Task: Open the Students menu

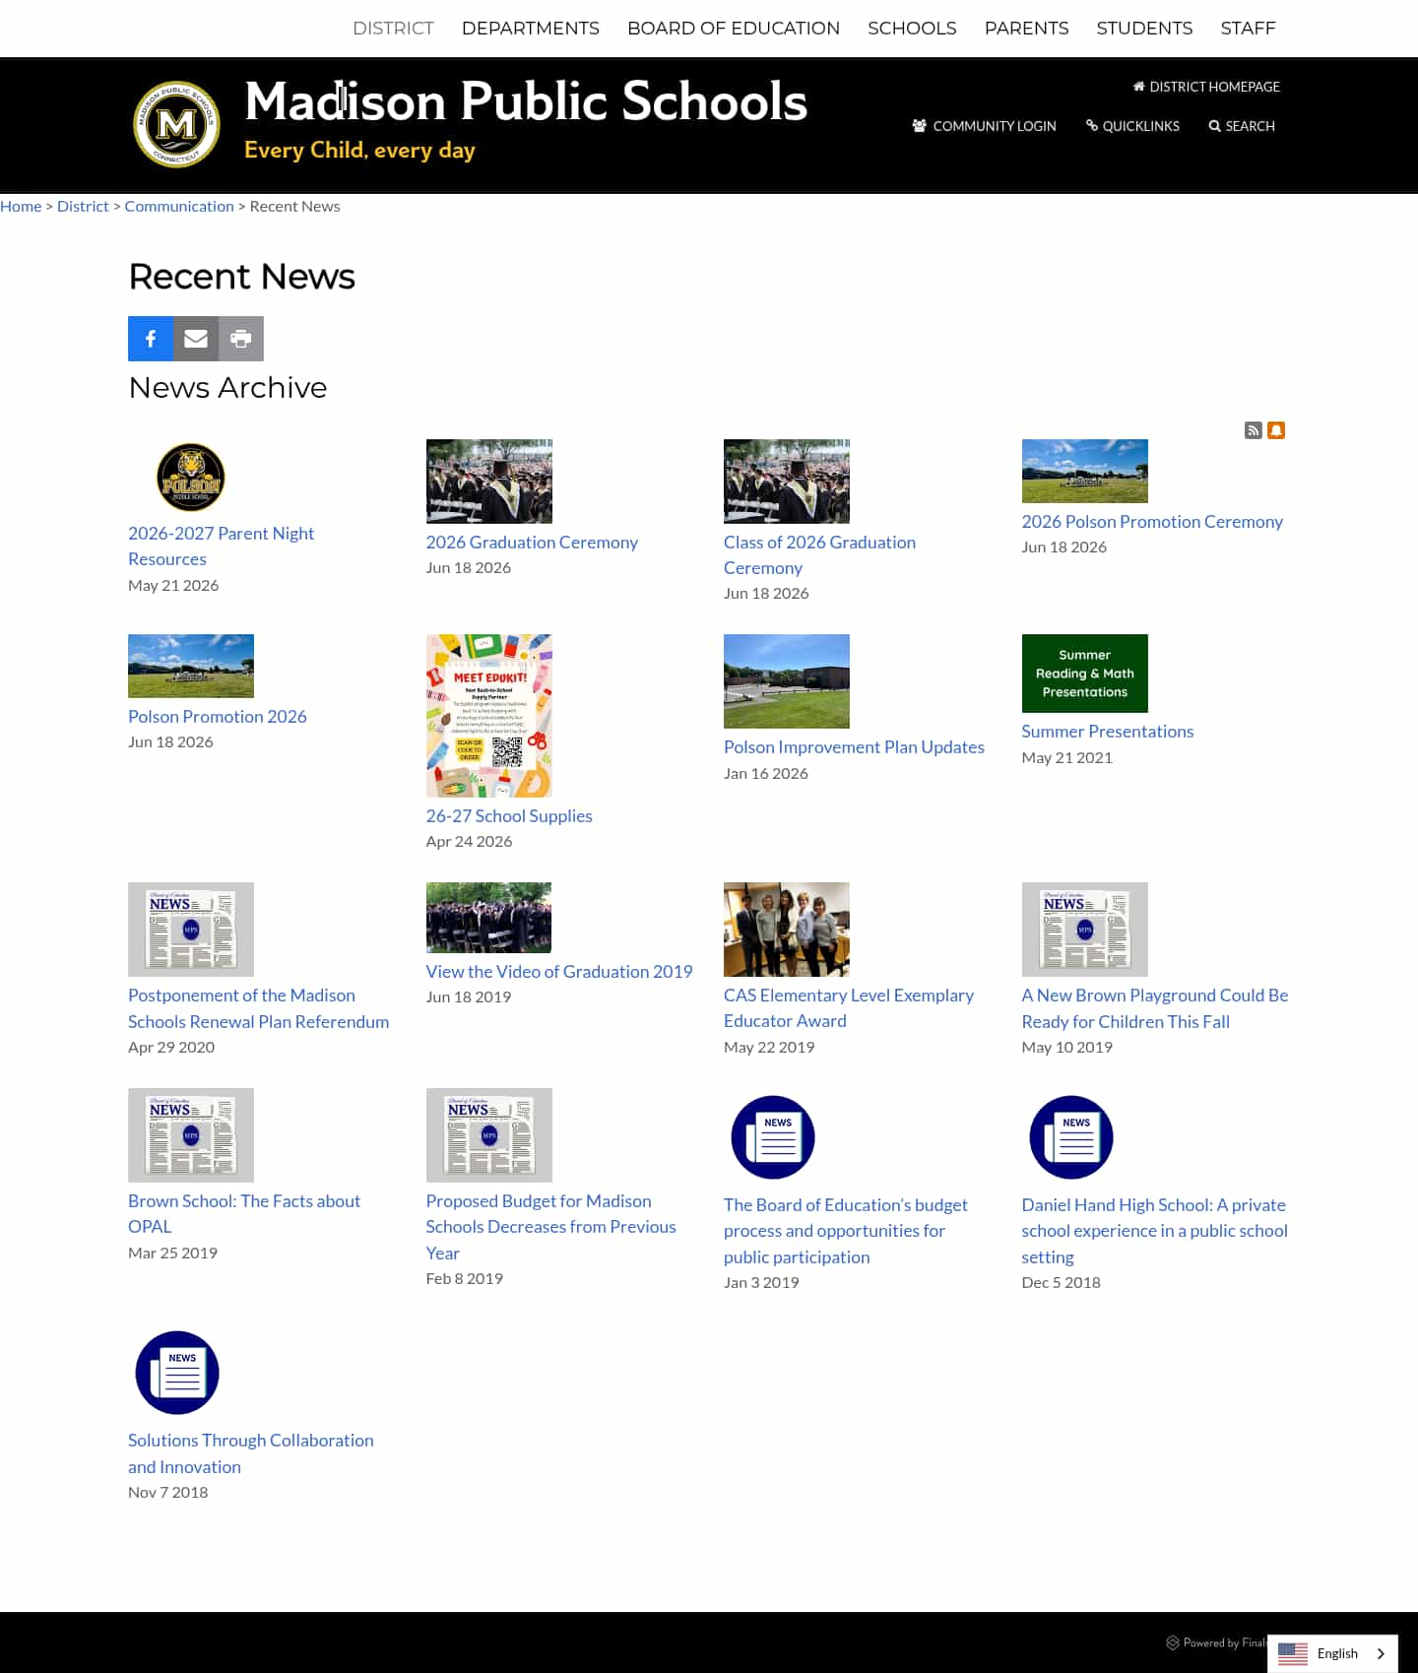Action: coord(1144,29)
